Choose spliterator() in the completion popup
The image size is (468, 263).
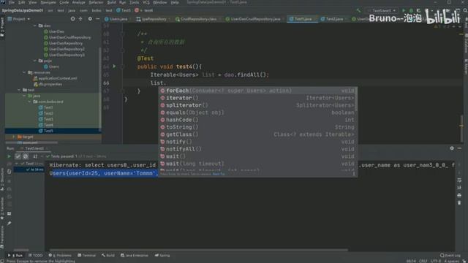click(x=258, y=105)
